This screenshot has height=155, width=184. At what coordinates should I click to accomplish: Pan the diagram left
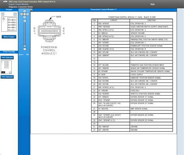pos(22,14)
